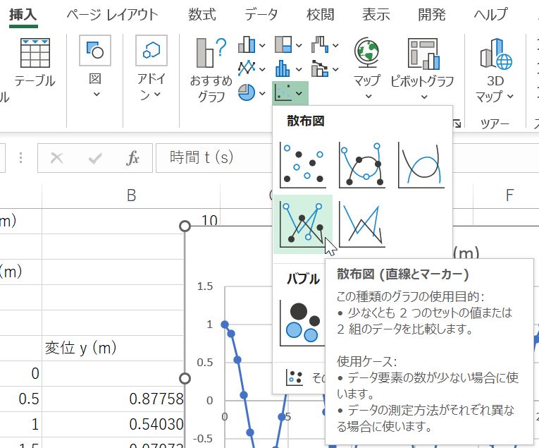Click the waterfall chart icon
Viewport: 539px width, 448px height.
[x=320, y=44]
